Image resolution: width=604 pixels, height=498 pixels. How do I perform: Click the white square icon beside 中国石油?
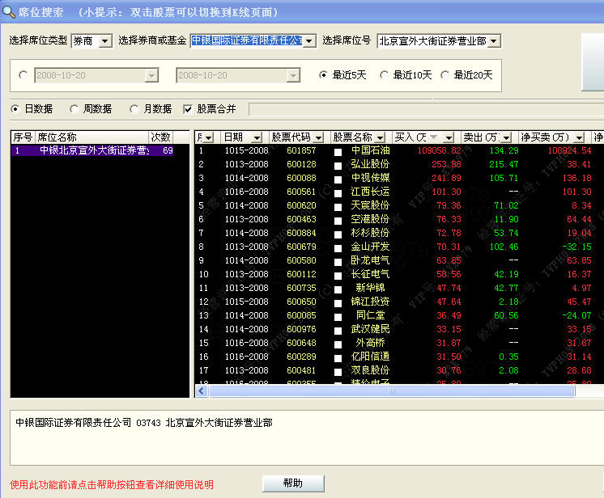[338, 151]
